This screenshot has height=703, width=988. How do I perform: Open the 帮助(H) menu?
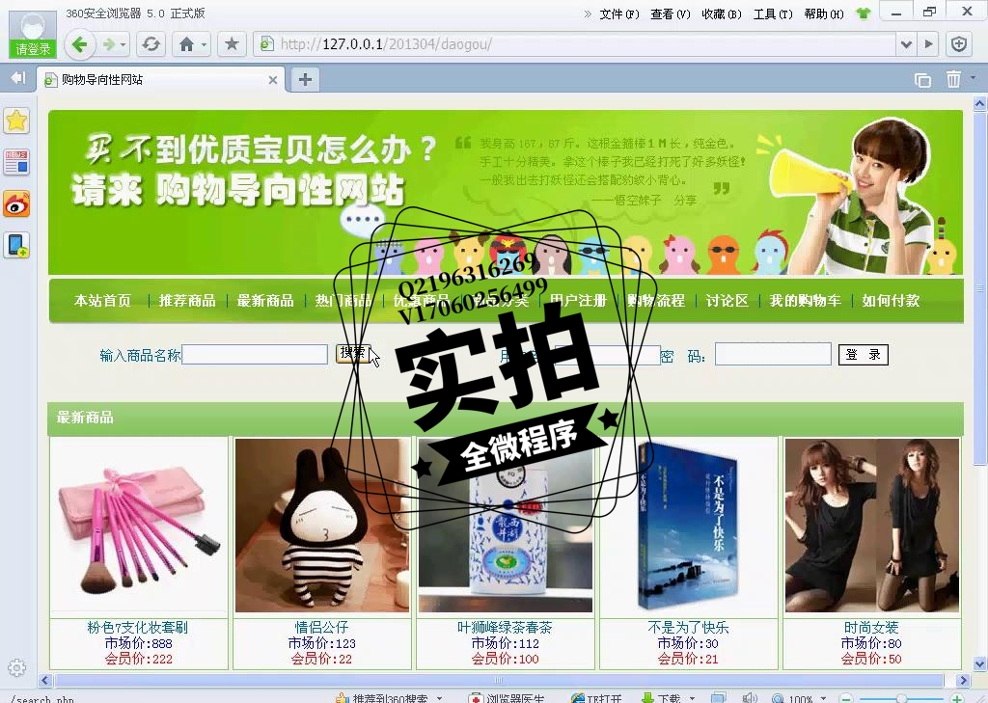pos(824,14)
